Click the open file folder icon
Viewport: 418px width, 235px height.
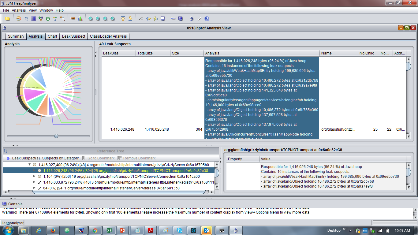pyautogui.click(x=8, y=19)
